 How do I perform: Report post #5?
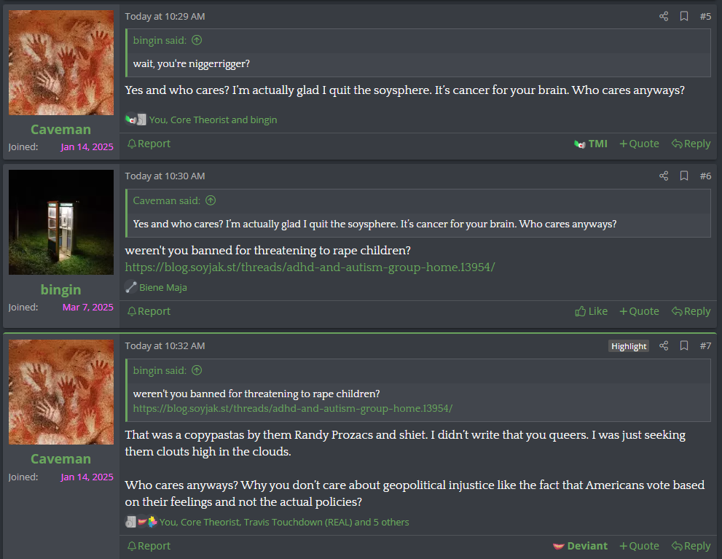[149, 144]
